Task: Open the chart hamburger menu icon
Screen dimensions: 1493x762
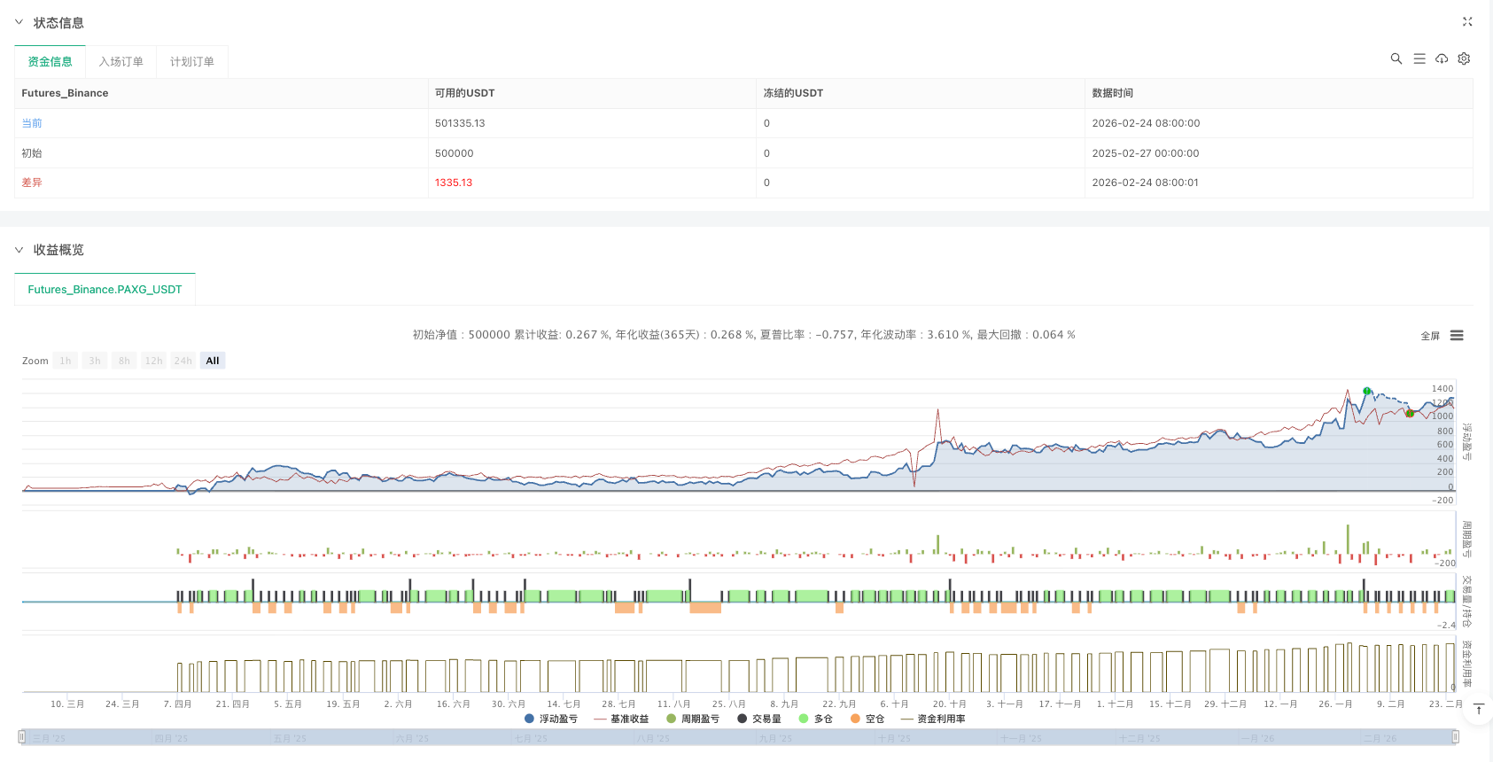Action: [x=1457, y=336]
